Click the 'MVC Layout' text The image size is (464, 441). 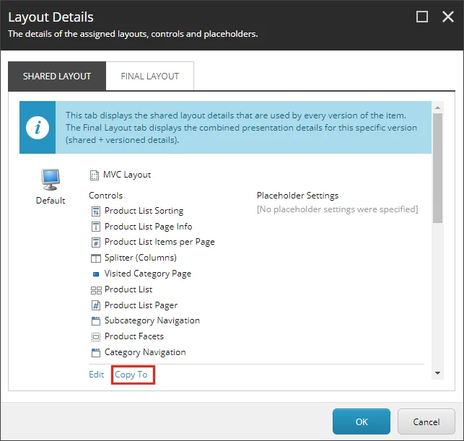point(127,175)
